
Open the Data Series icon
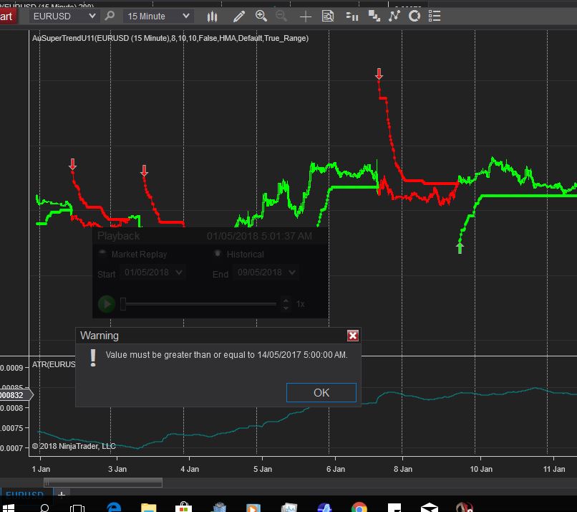pos(374,16)
